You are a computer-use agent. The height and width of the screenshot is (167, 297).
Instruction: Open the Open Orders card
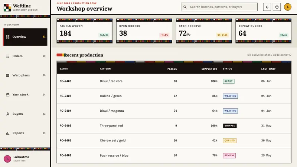coord(144,31)
